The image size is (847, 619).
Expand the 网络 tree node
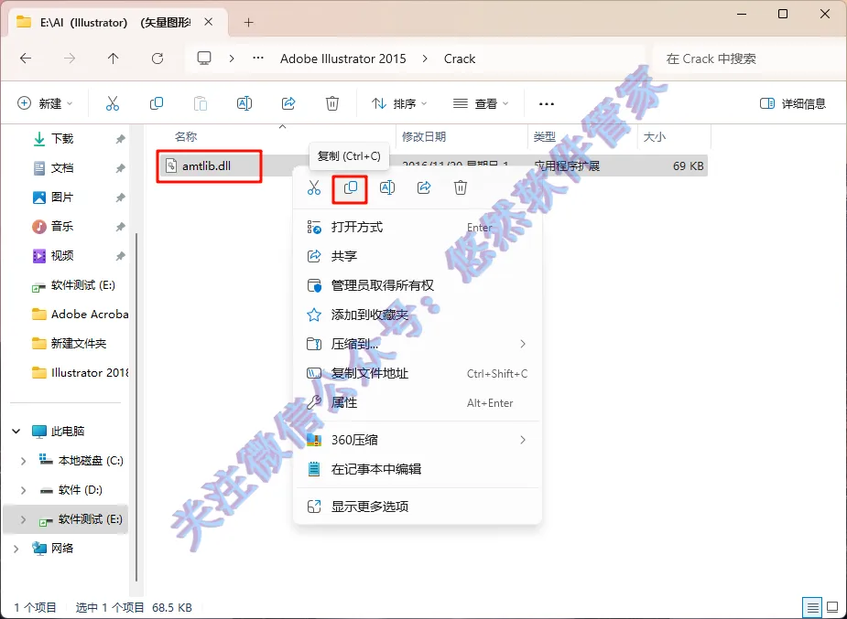click(x=16, y=549)
